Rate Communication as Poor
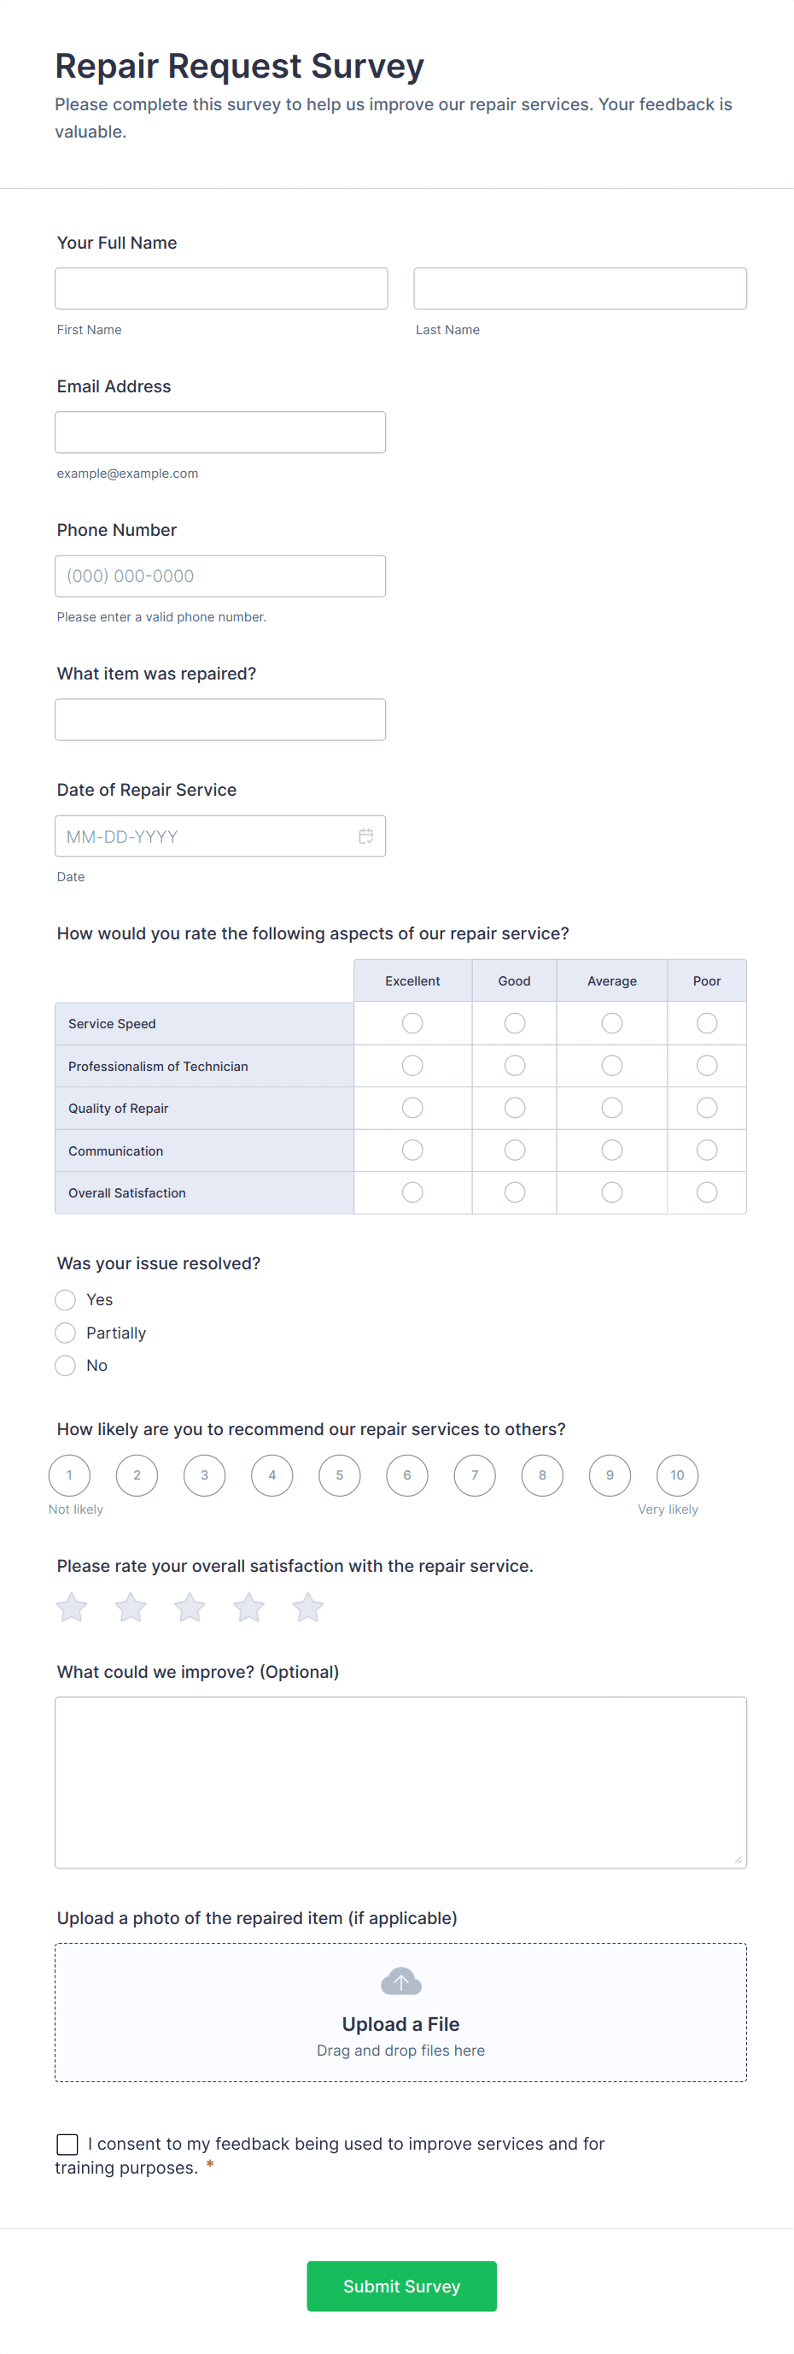This screenshot has width=794, height=2354. coord(706,1151)
